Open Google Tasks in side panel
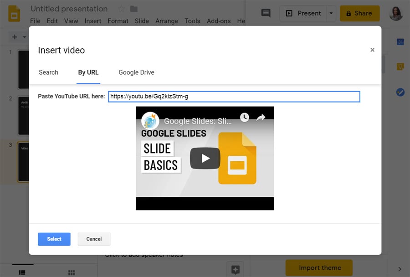The width and height of the screenshot is (410, 277). coord(400,92)
